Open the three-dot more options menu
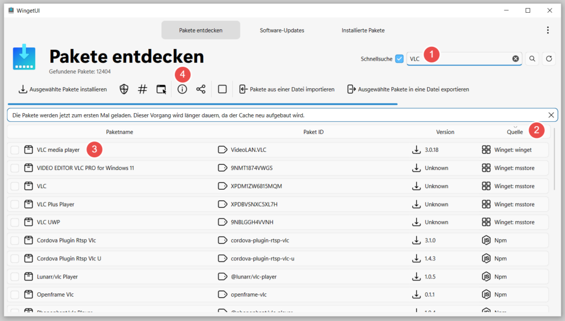 (548, 30)
